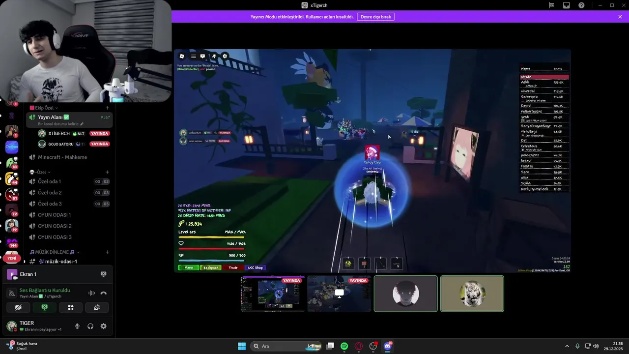
Task: Stop streaming Ekran 1 with the screen icon
Action: 104,274
